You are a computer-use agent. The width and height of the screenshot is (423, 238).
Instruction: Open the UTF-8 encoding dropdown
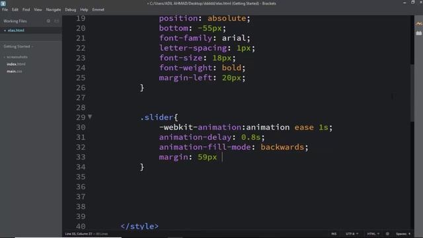[x=352, y=233]
